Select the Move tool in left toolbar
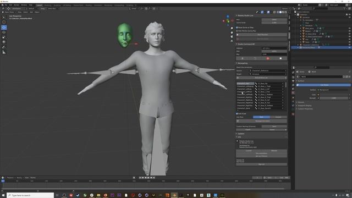The image size is (352, 198). 4,27
